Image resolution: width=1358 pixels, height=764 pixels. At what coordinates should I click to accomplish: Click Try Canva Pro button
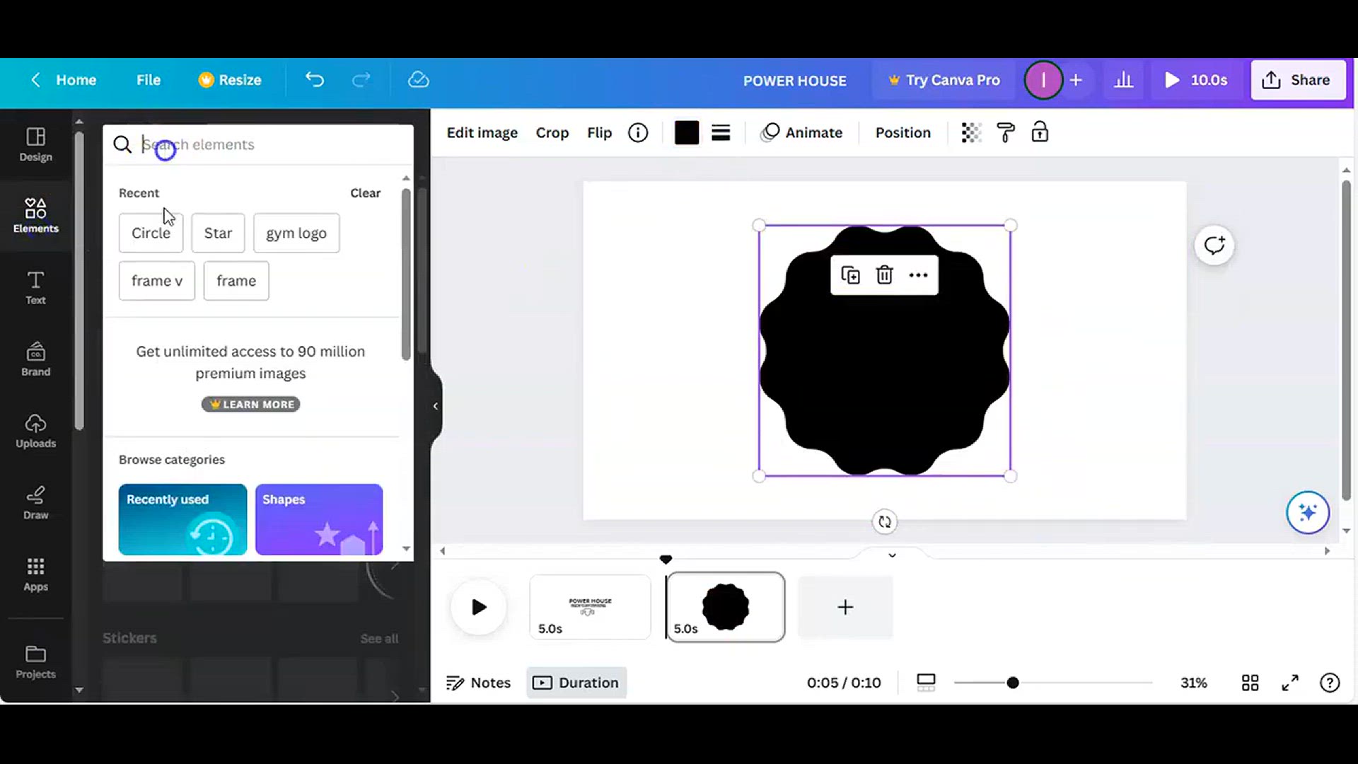pyautogui.click(x=944, y=80)
